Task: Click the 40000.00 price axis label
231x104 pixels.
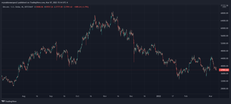Action: click(x=224, y=66)
